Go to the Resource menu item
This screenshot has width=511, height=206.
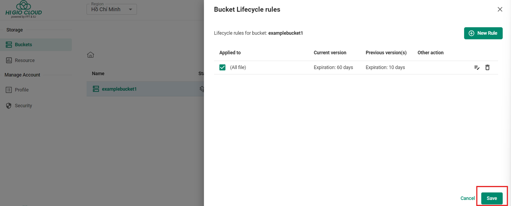24,60
